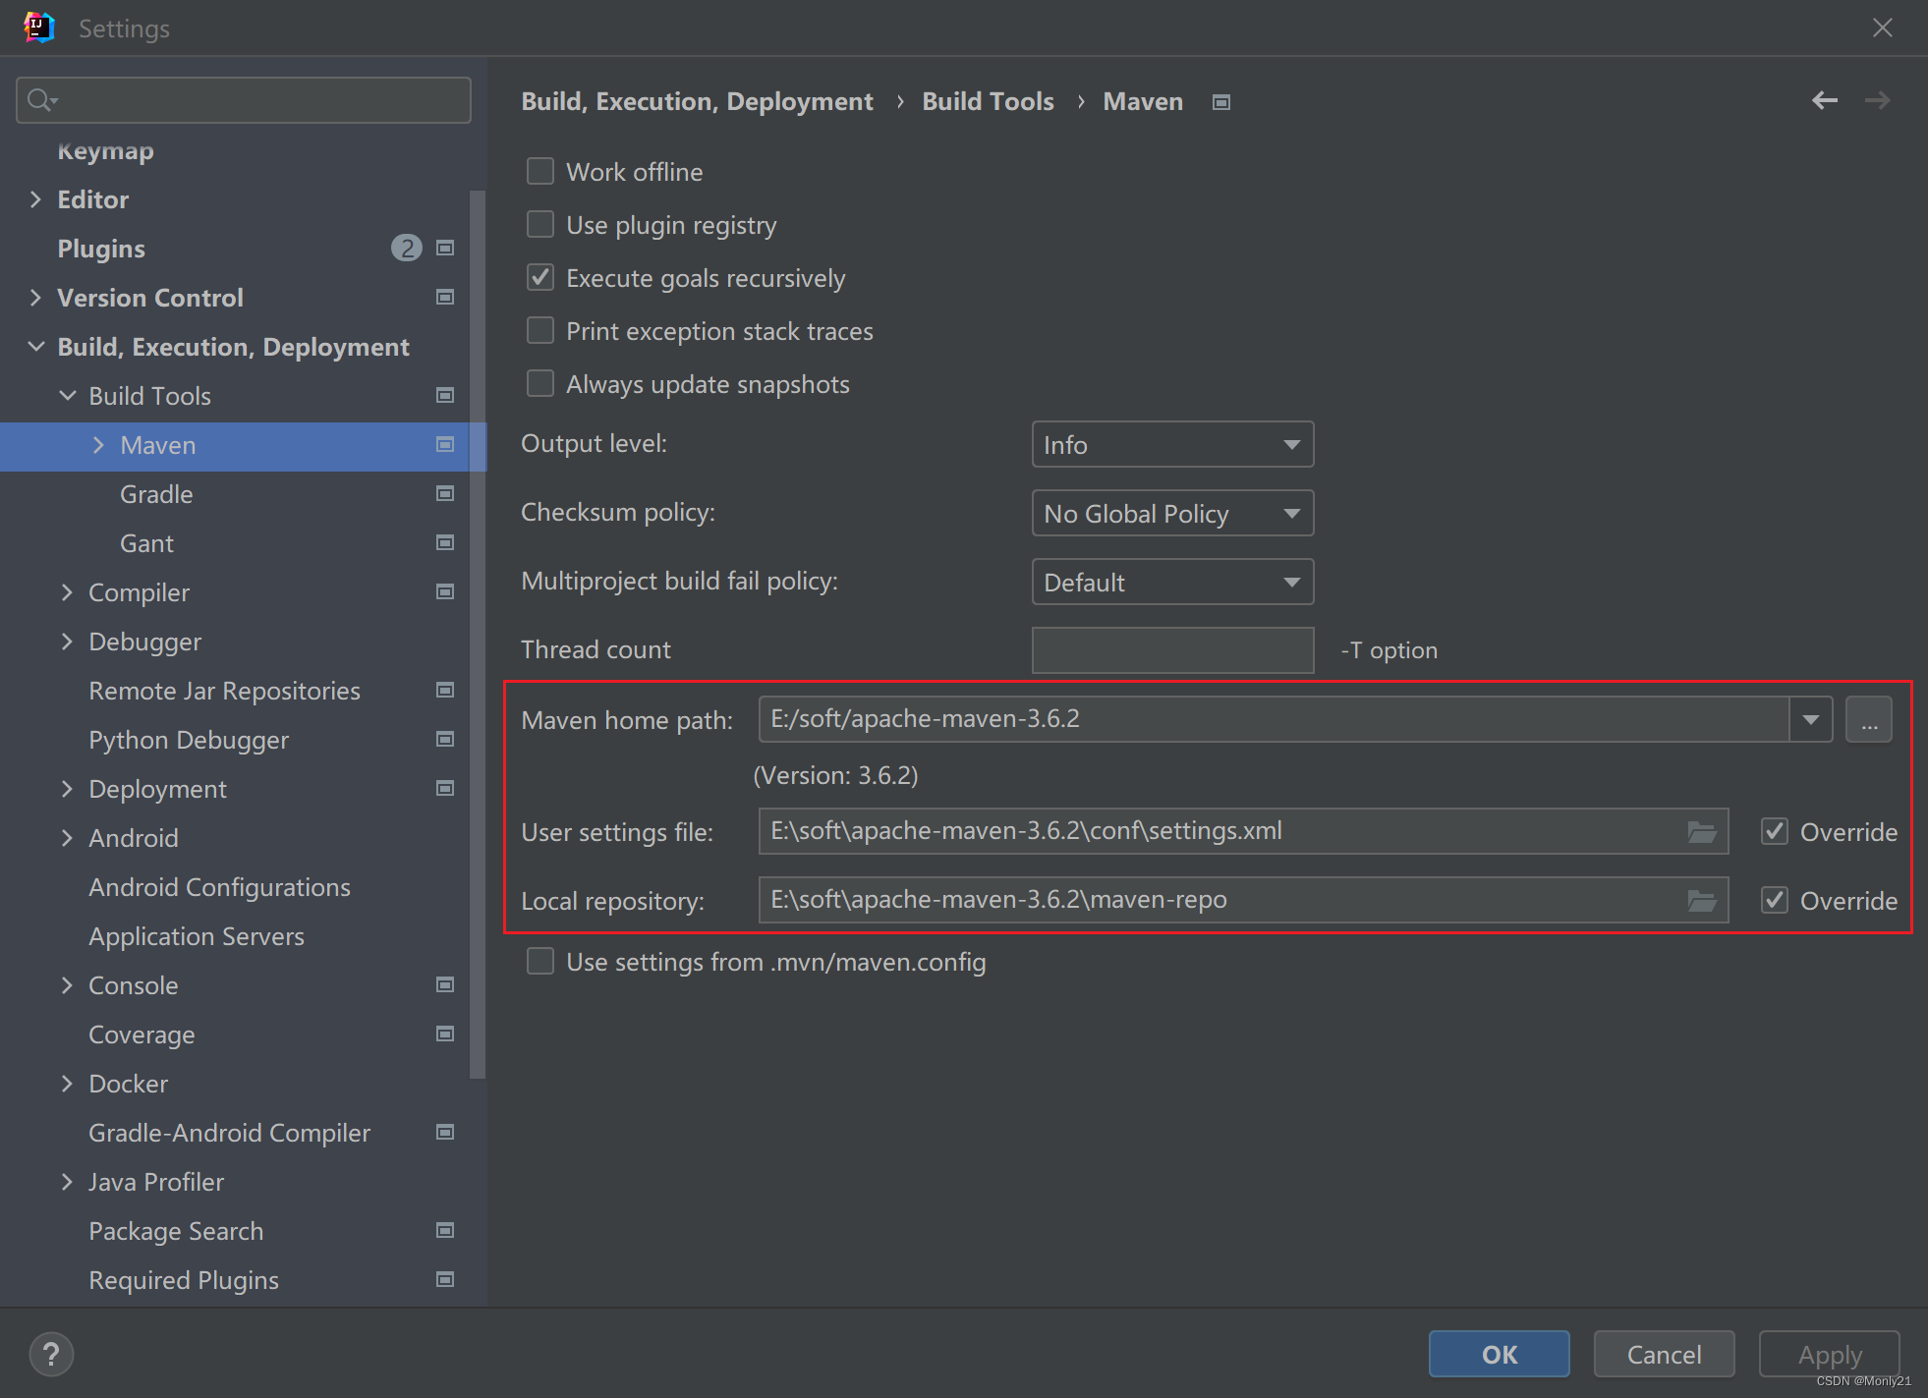
Task: Click the Thread count input field
Action: [x=1172, y=650]
